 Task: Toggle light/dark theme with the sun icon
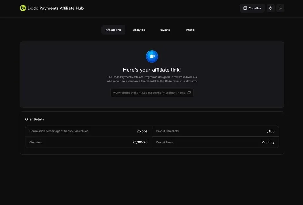270,8
